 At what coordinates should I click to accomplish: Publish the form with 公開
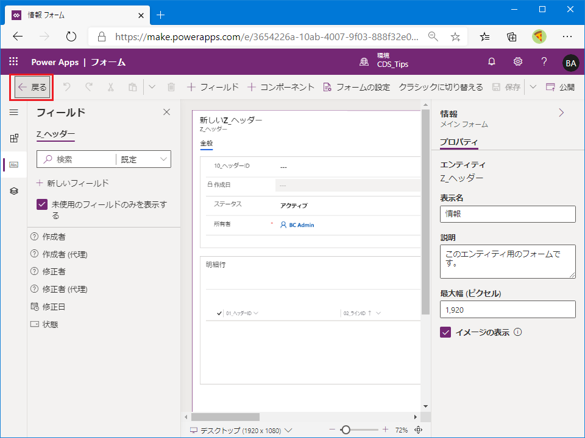click(x=560, y=87)
